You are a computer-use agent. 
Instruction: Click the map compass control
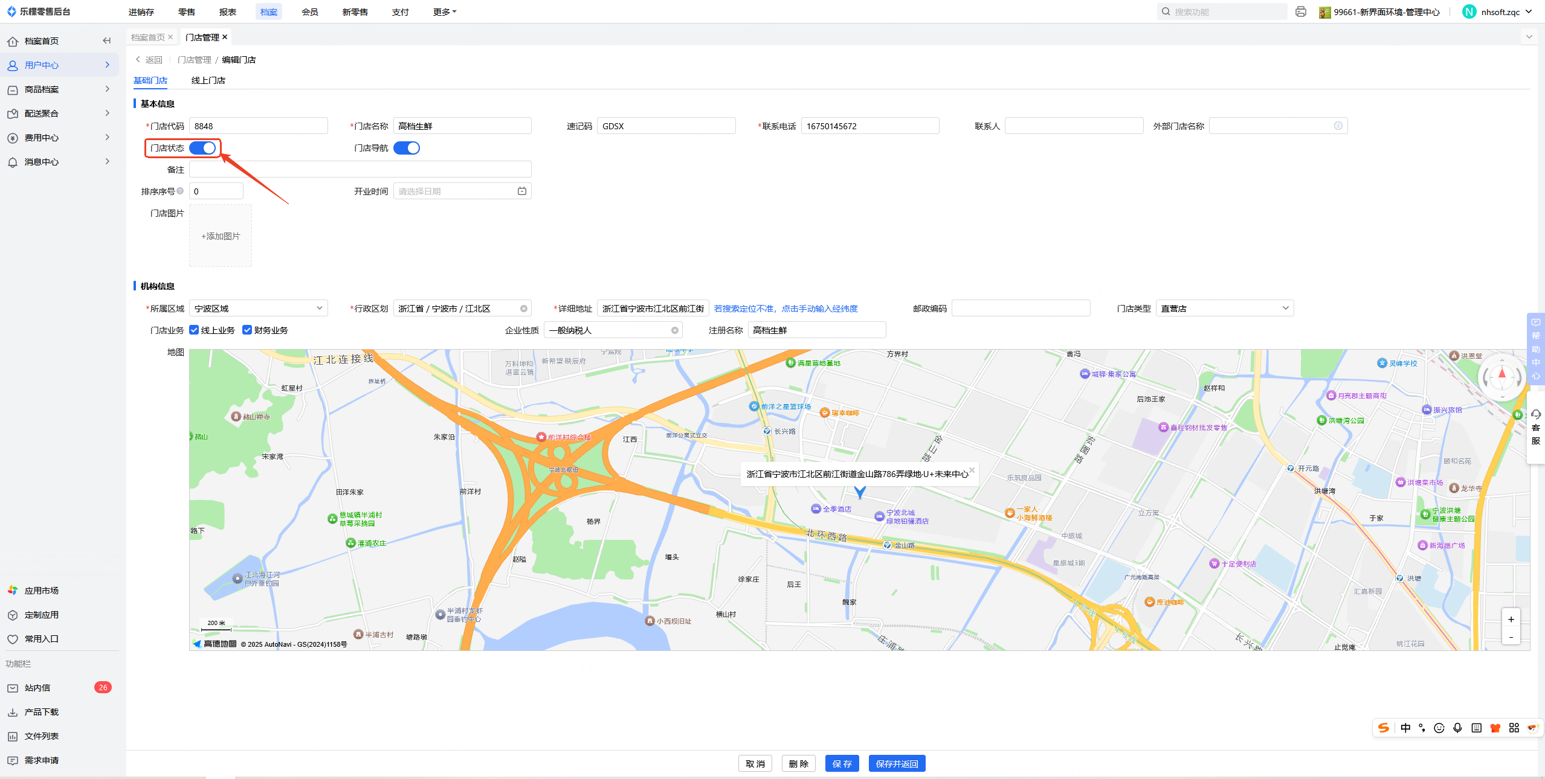point(1501,377)
